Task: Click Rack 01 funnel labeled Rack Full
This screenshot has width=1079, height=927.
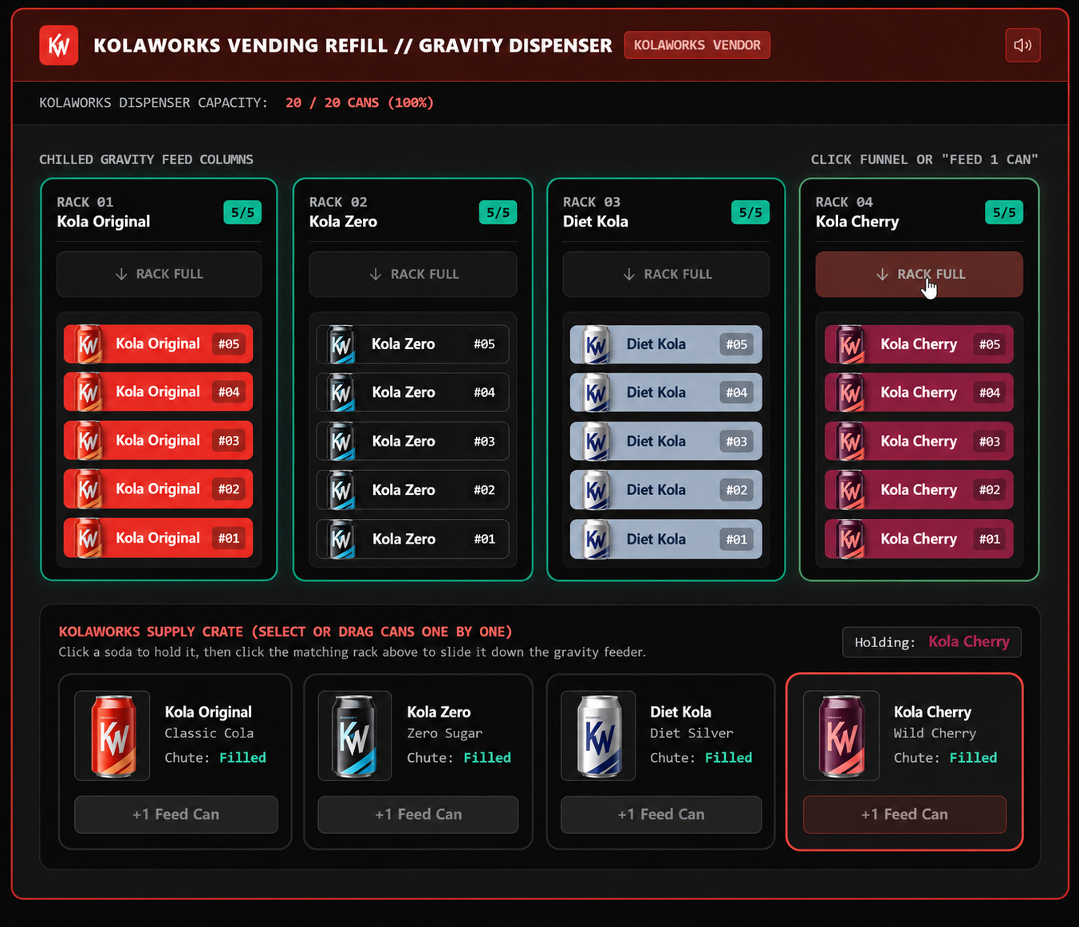Action: [x=159, y=274]
